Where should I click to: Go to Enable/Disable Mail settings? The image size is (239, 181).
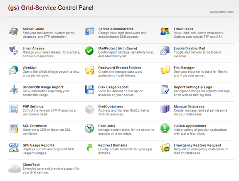tap(189, 49)
